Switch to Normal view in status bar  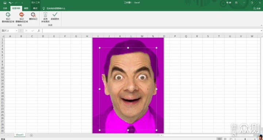pos(220,139)
